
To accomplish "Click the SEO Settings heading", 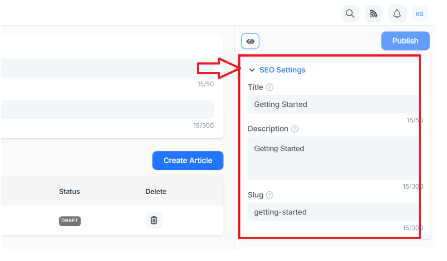I will click(282, 70).
